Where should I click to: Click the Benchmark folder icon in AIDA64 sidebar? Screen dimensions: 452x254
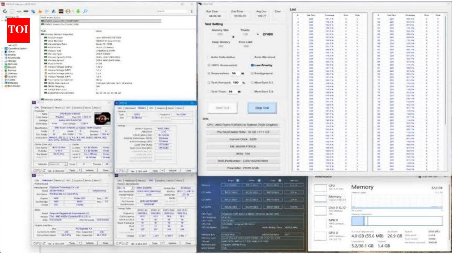tap(6, 85)
